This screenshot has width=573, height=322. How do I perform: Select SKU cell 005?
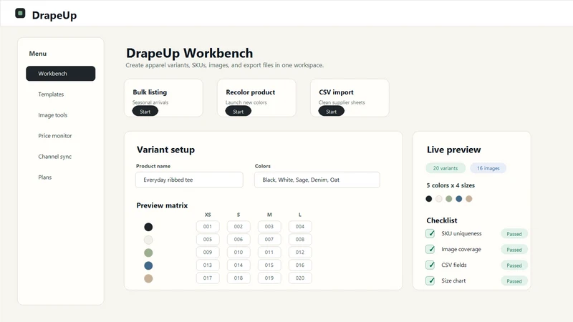click(x=208, y=239)
